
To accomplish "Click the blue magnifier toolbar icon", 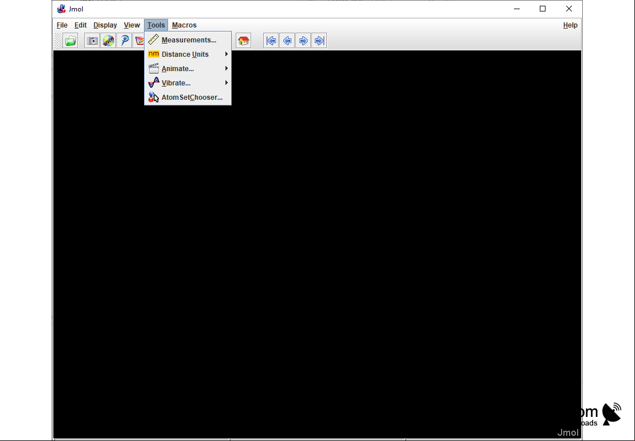I will [124, 41].
